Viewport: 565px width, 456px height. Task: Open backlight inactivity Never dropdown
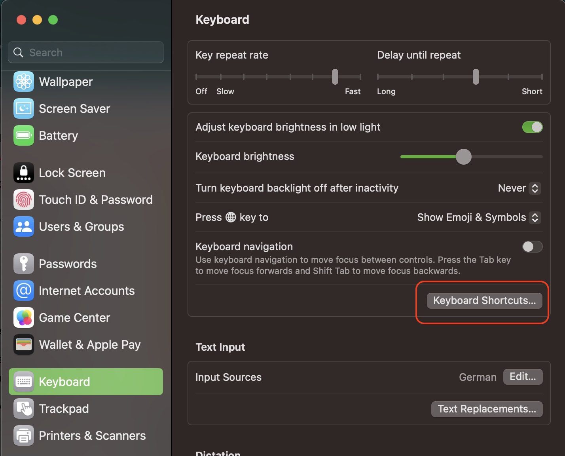click(x=519, y=188)
